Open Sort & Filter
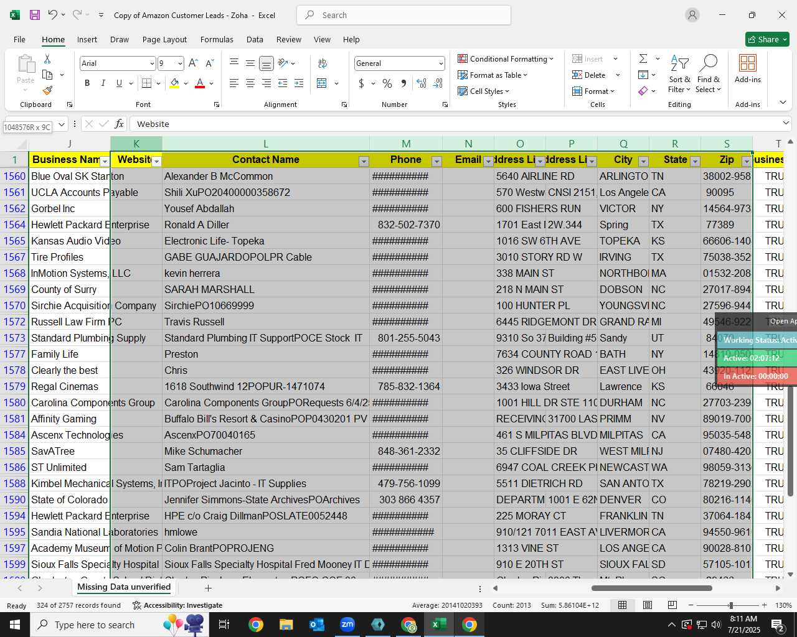This screenshot has width=797, height=637. click(679, 75)
